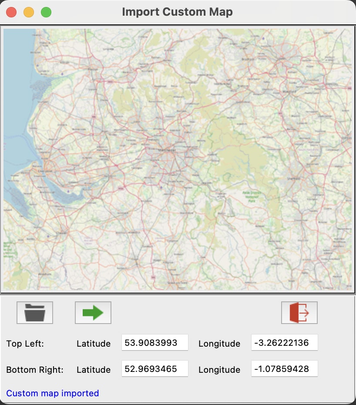Open the file browser to choose a map image
356x405 pixels.
(x=34, y=312)
